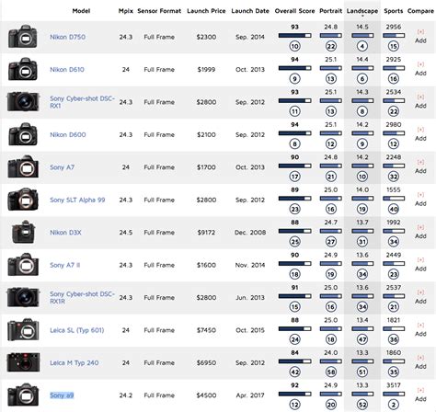Sort by Portrait column header
The image size is (436, 412).
click(330, 11)
